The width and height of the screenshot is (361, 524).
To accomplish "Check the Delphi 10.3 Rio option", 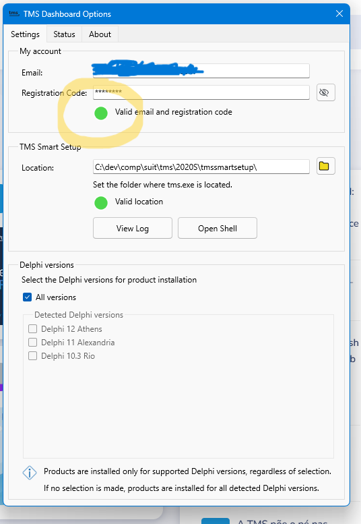I will coord(33,356).
